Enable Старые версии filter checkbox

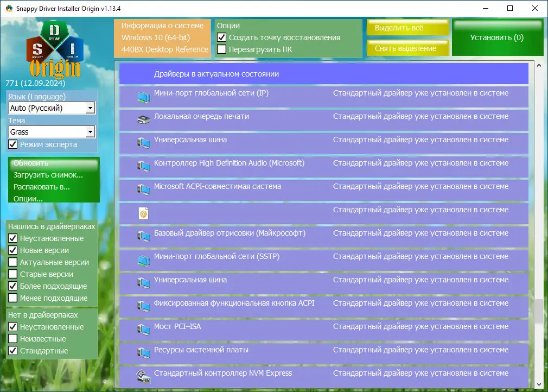12,274
